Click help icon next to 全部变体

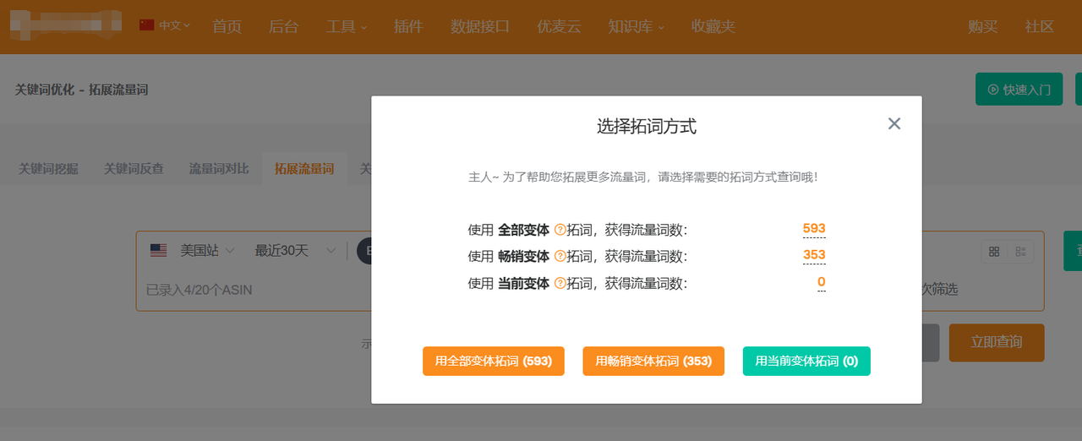(560, 230)
